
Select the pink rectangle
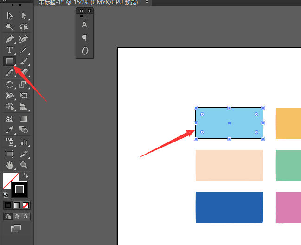(x=288, y=207)
